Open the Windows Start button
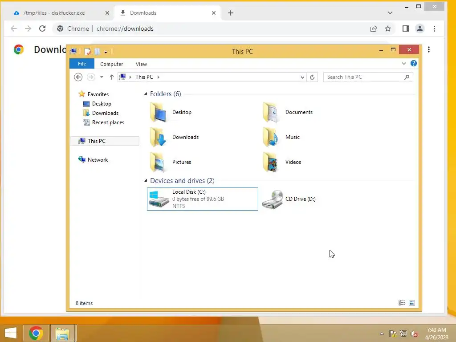Screen dimensions: 456x342 (x=11, y=333)
